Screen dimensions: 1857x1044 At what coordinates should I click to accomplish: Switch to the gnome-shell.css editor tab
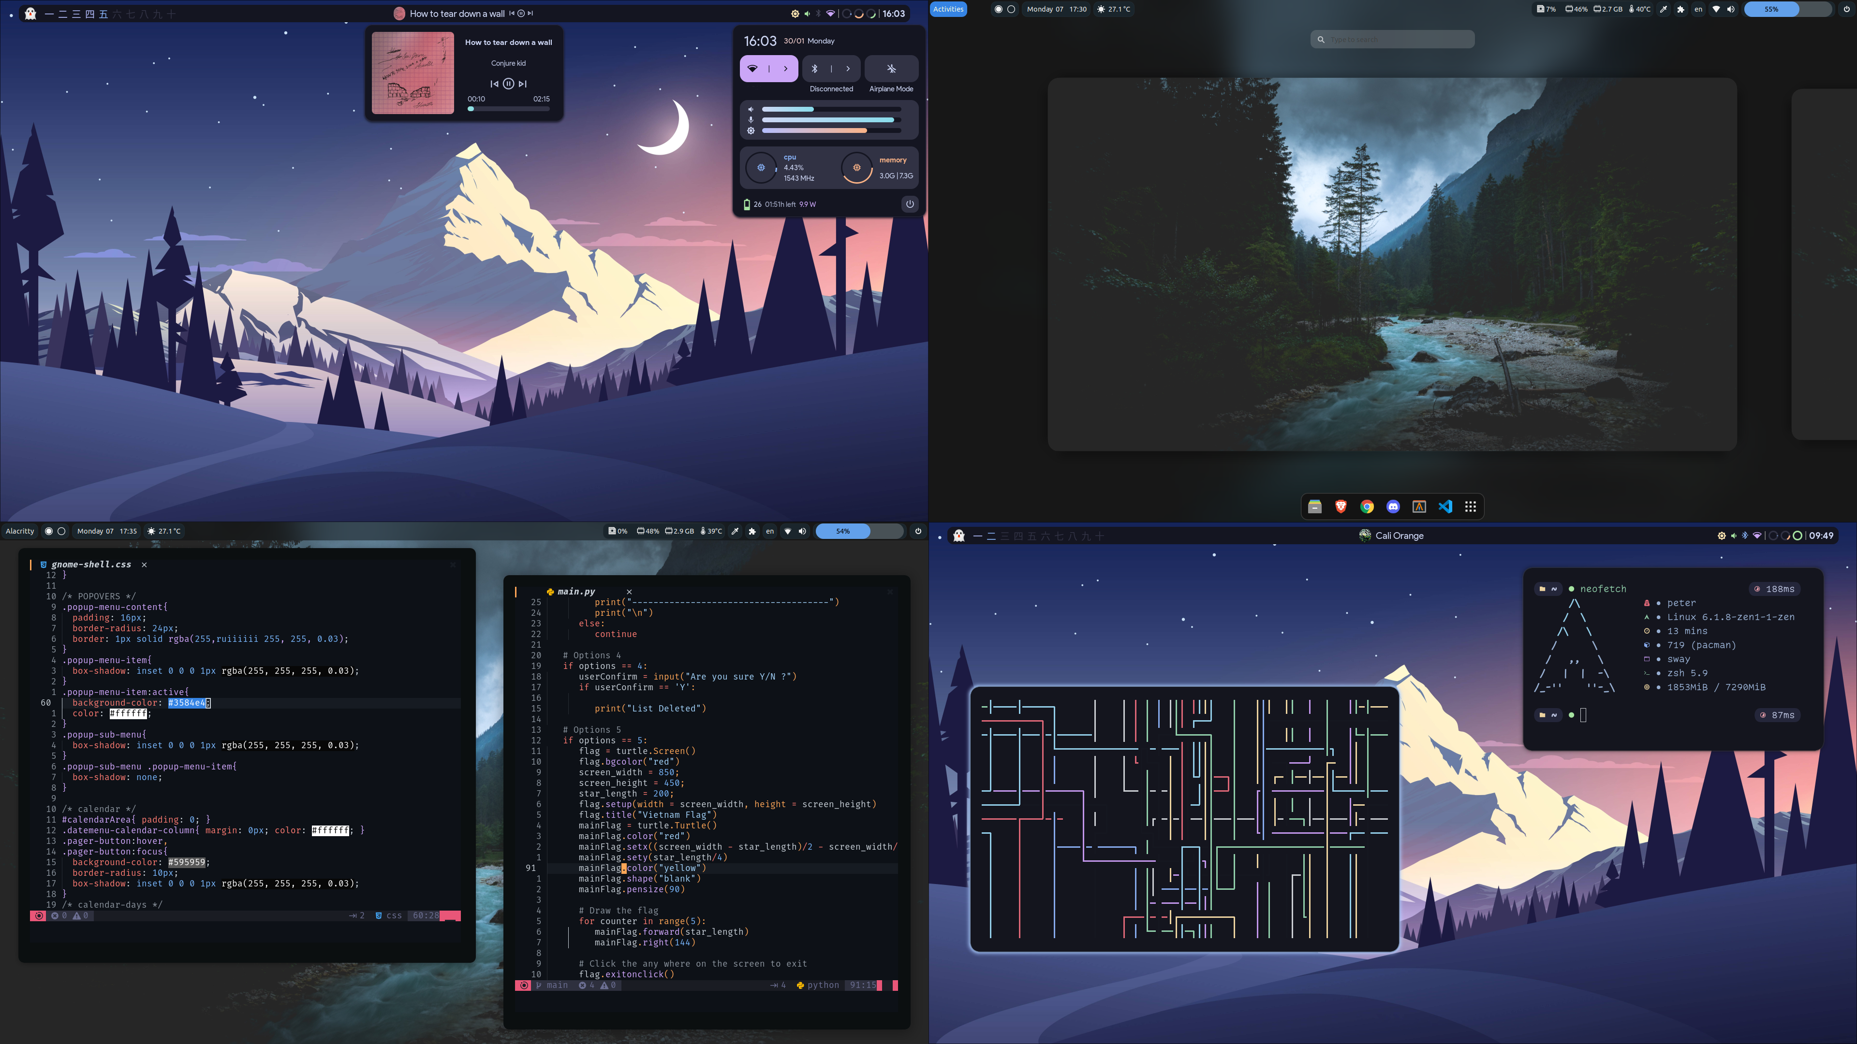click(91, 565)
